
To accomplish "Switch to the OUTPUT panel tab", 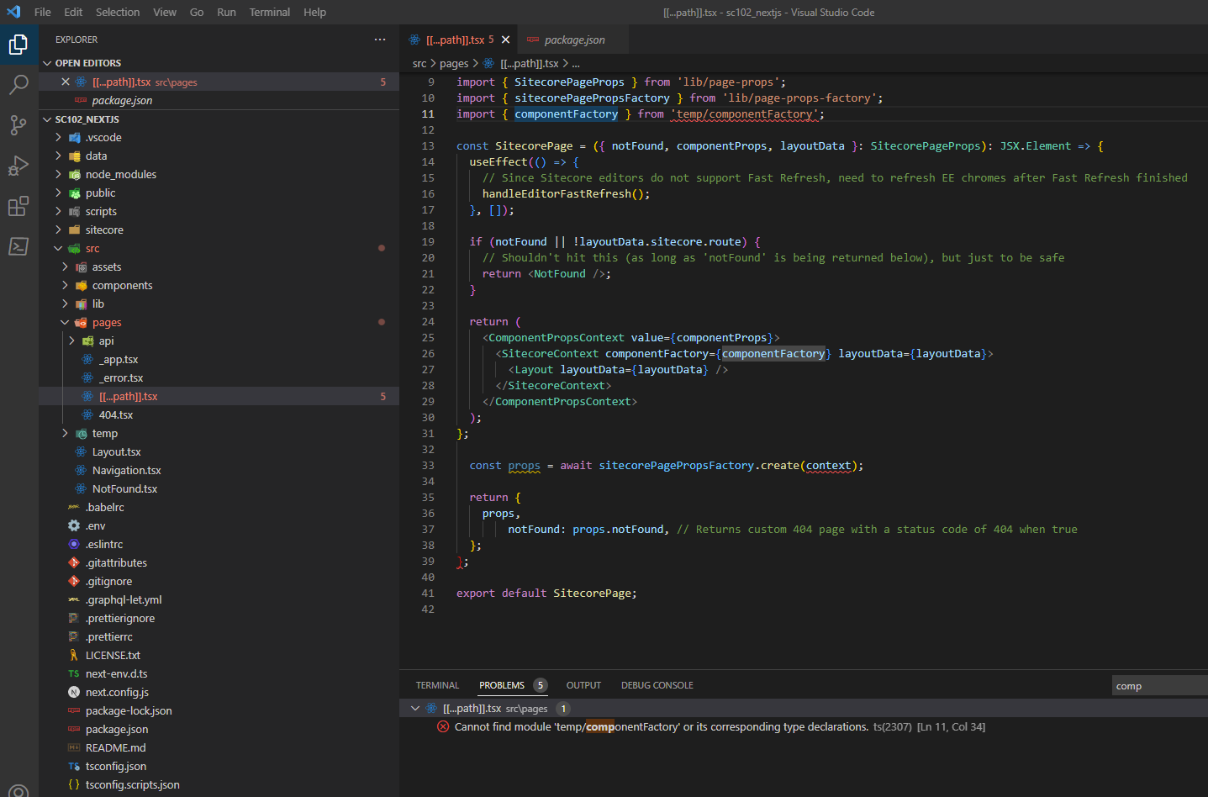I will [x=583, y=685].
